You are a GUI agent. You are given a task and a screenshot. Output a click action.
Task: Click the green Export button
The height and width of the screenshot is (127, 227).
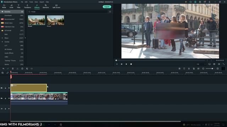107,7
